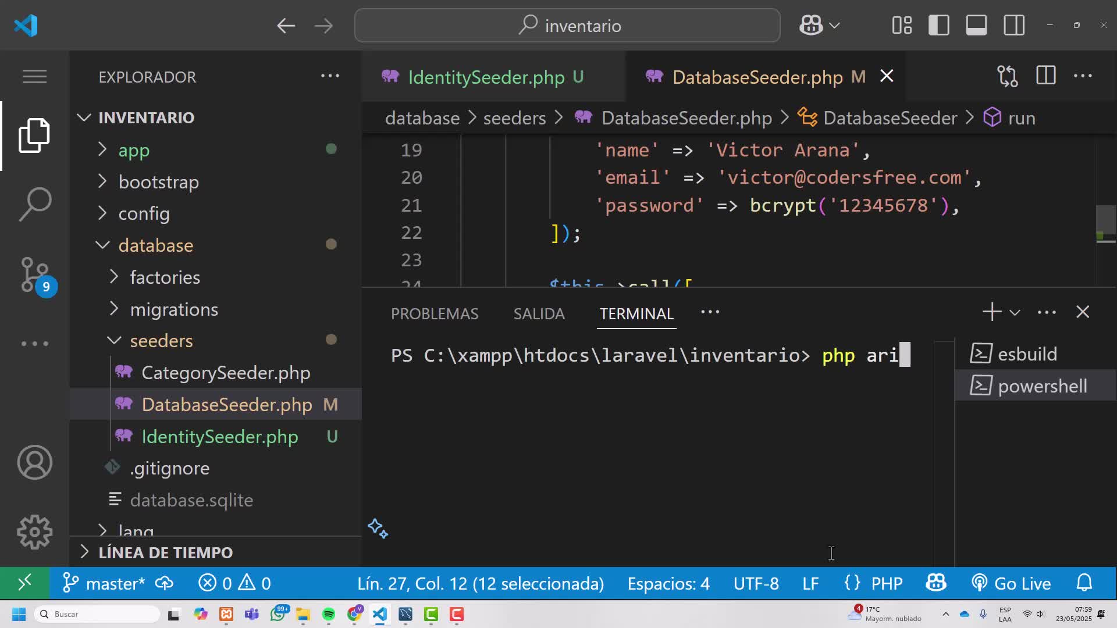Select the powershell terminal
1117x628 pixels.
click(1036, 386)
